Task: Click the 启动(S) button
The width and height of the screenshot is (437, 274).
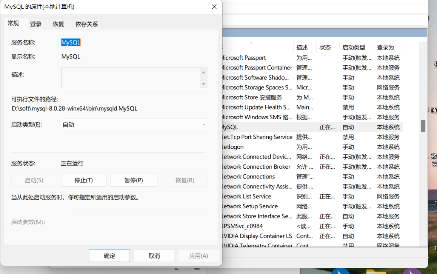Action: (34, 180)
